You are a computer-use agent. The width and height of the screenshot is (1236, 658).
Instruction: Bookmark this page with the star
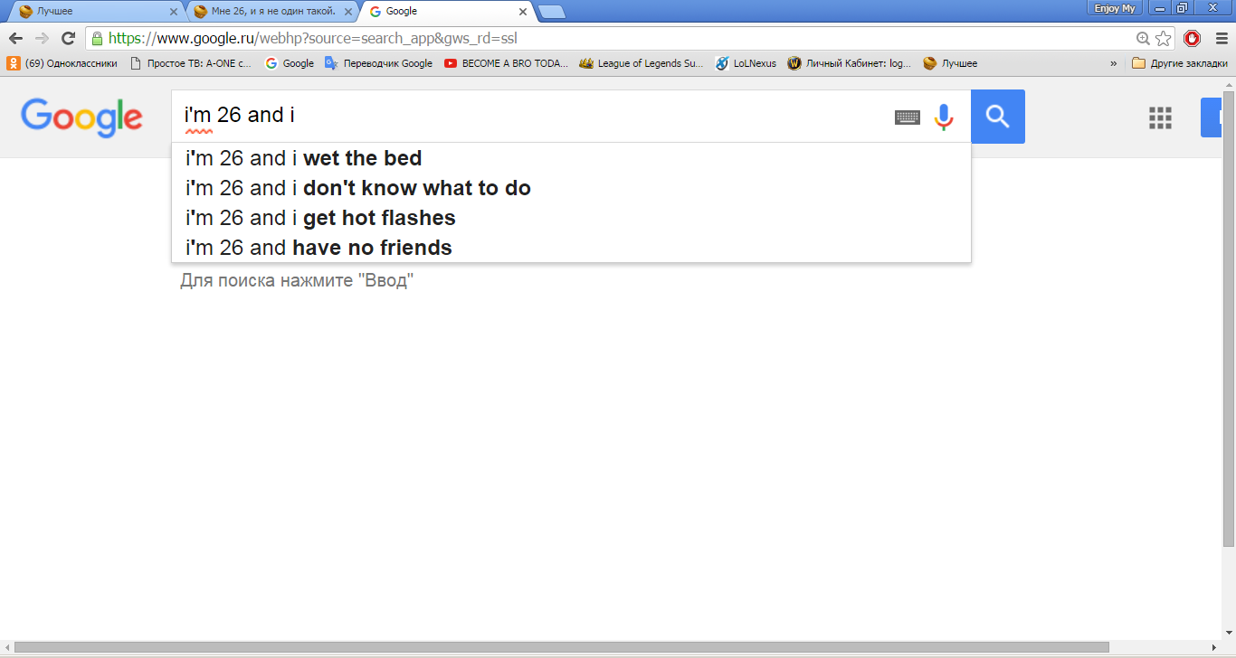click(x=1164, y=39)
